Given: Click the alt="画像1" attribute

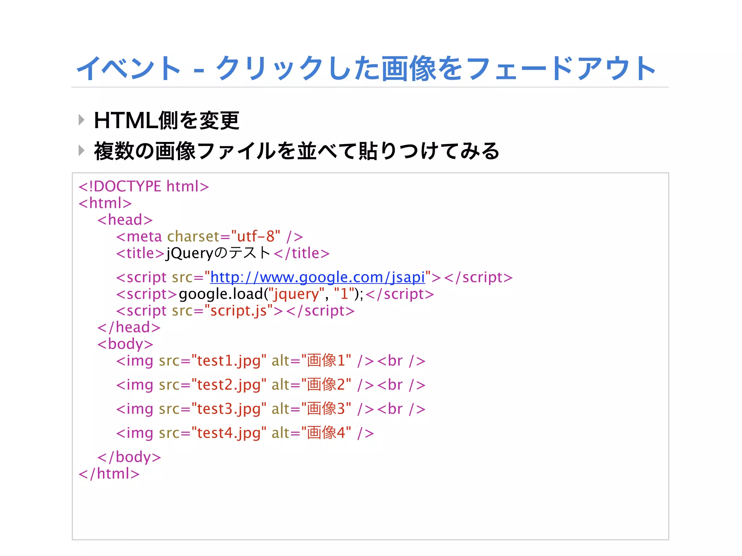Looking at the screenshot, I should click(312, 361).
